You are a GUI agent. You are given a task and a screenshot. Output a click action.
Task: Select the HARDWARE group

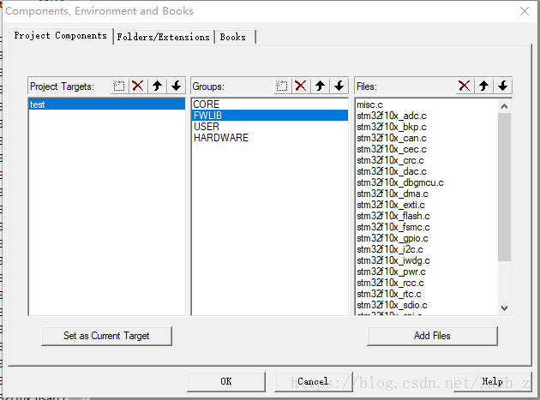(270, 138)
